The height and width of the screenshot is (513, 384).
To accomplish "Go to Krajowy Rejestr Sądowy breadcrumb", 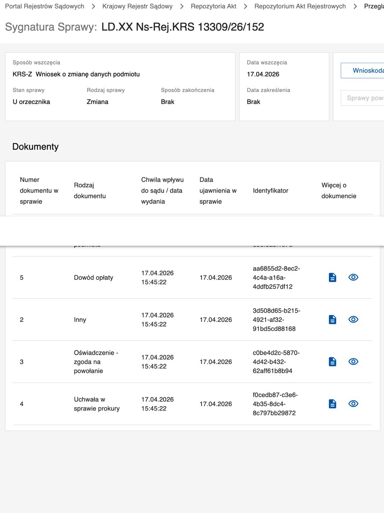I will [138, 6].
